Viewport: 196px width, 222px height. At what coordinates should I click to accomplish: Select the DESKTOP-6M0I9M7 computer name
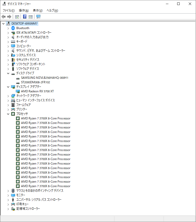click(x=25, y=24)
